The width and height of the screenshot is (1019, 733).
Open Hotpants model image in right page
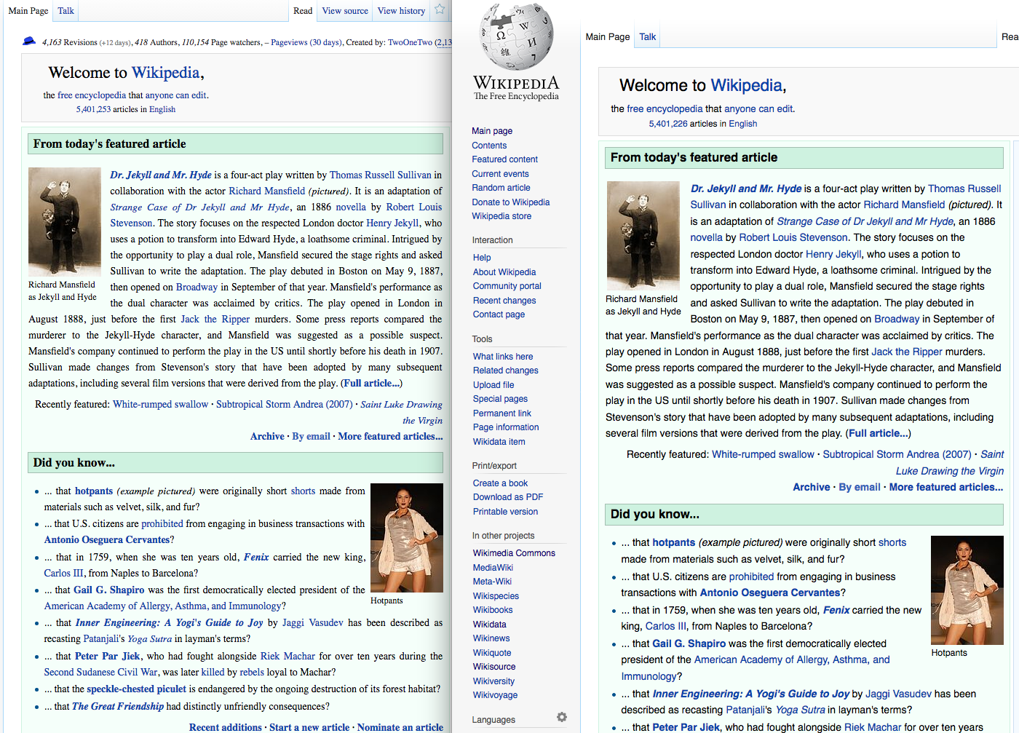(x=967, y=590)
